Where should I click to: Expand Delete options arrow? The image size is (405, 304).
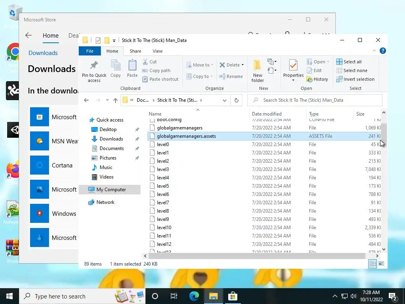click(242, 65)
